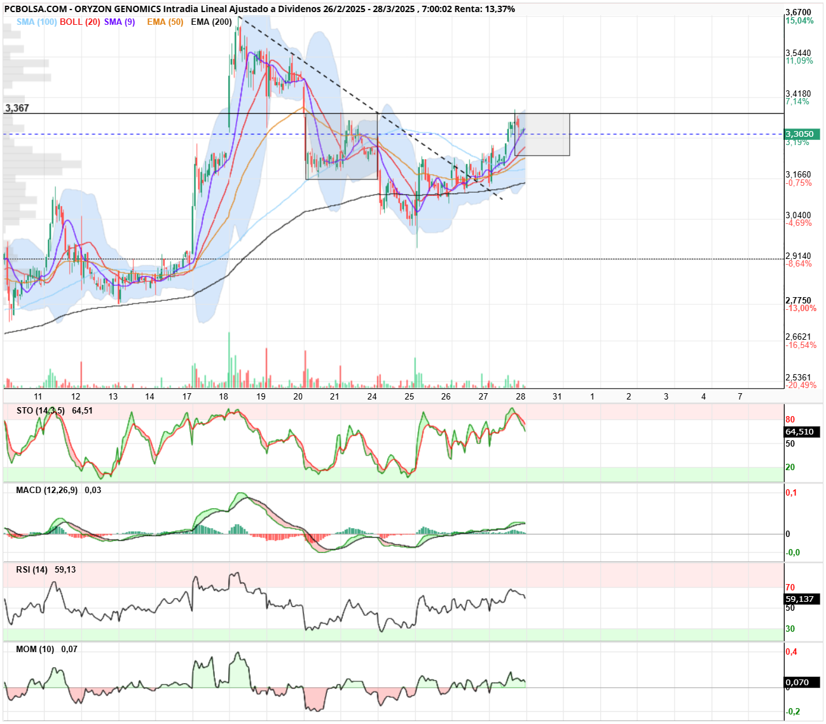Click date 18 on the time axis

[224, 396]
